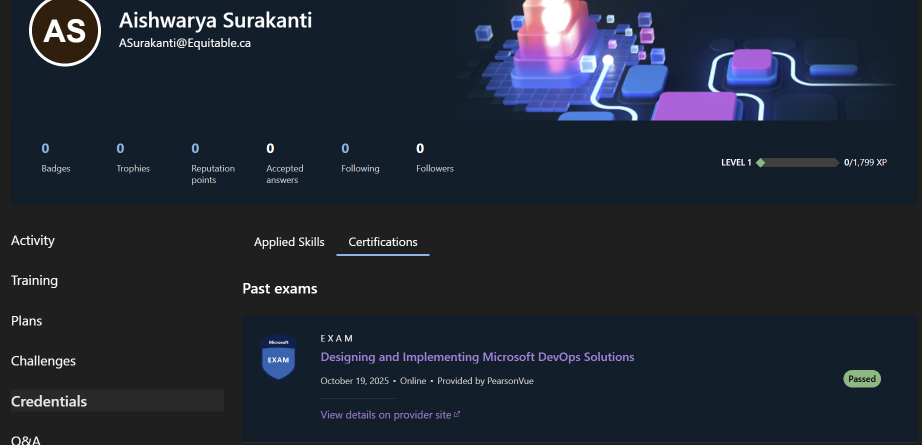
Task: Open Training in the sidebar
Action: coord(34,280)
